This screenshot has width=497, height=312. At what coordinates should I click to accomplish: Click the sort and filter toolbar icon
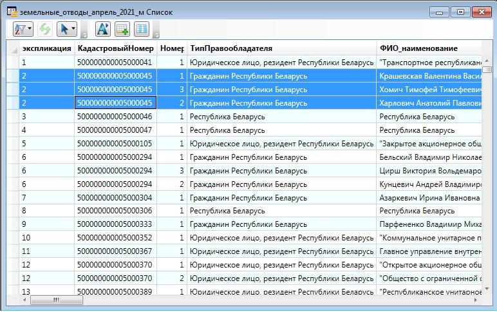[19, 29]
